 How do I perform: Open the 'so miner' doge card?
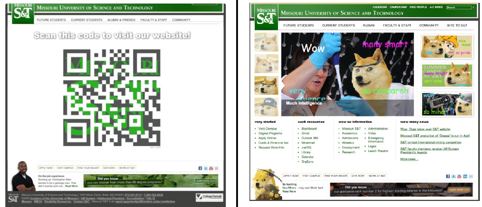[x=447, y=104]
